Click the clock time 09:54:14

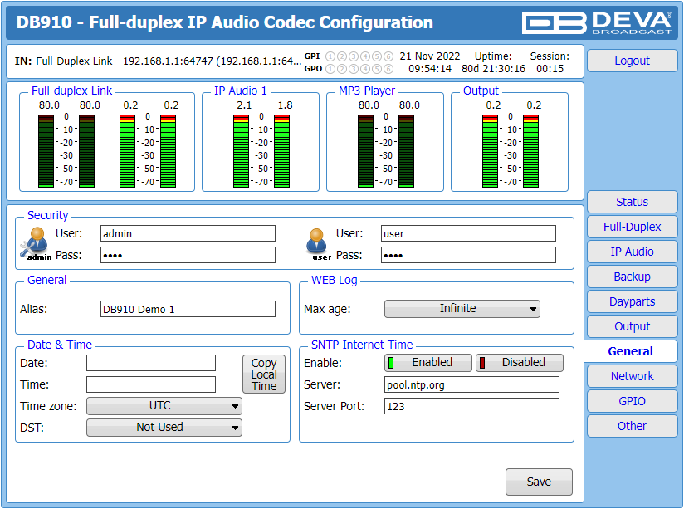tap(430, 69)
